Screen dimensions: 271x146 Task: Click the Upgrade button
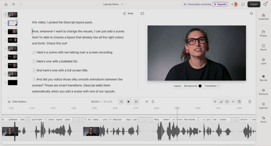[x=220, y=4]
